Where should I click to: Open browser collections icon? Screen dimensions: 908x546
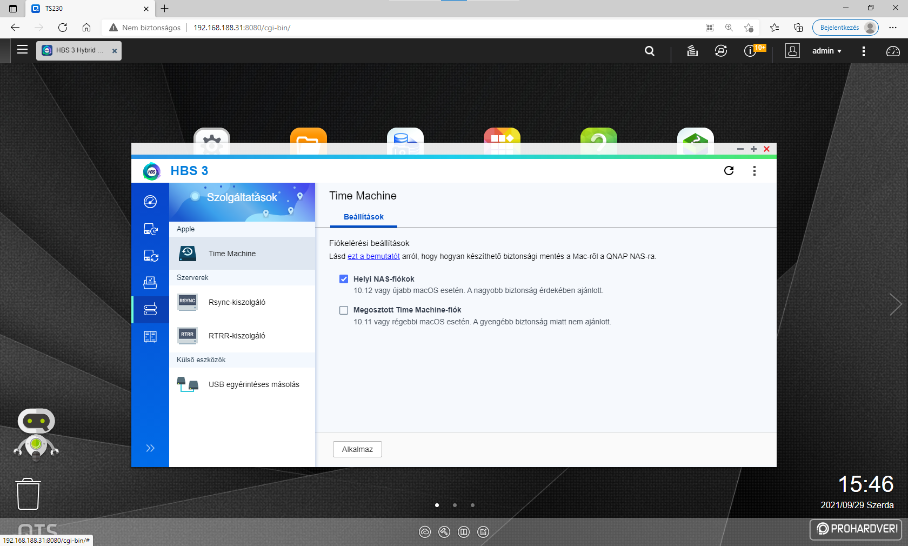tap(798, 28)
